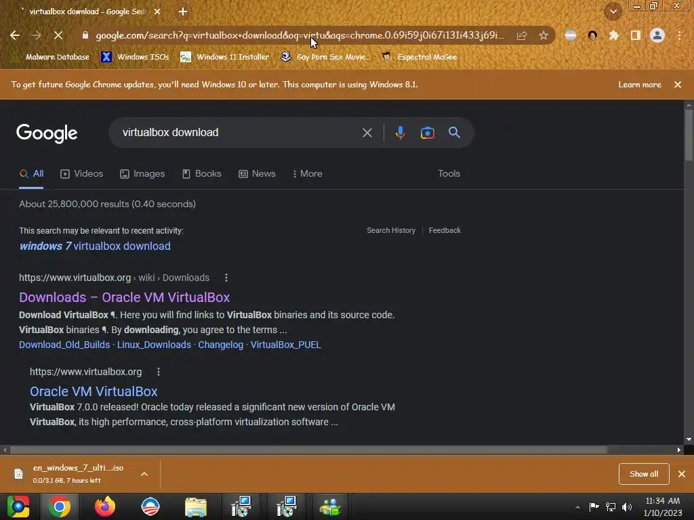Image resolution: width=694 pixels, height=520 pixels.
Task: Switch to the News tab
Action: point(257,174)
